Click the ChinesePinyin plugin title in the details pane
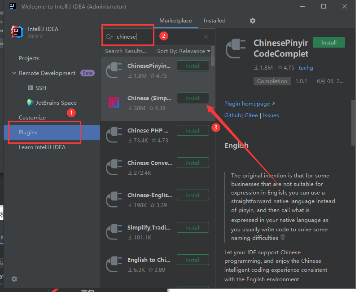Screen dimensions: 359x292 281,48
